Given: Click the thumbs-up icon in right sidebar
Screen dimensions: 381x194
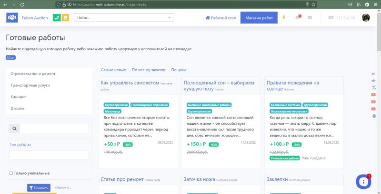Looking at the screenshot, I should 373,81.
